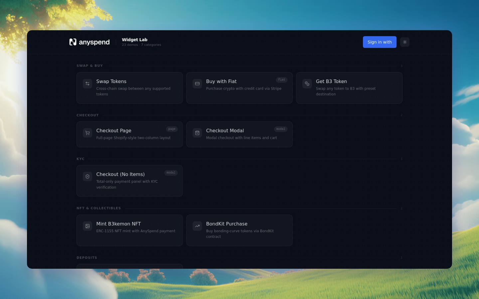Viewport: 479px width, 299px height.
Task: Click the Mint B3kemon NFT card title
Action: (x=118, y=224)
